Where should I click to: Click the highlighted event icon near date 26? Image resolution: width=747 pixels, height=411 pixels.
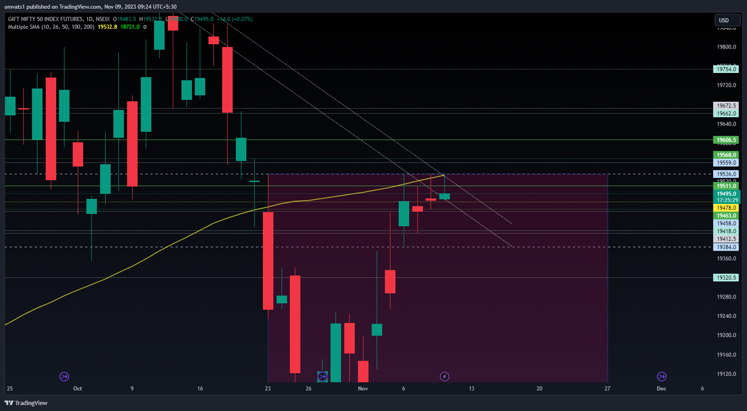click(322, 376)
